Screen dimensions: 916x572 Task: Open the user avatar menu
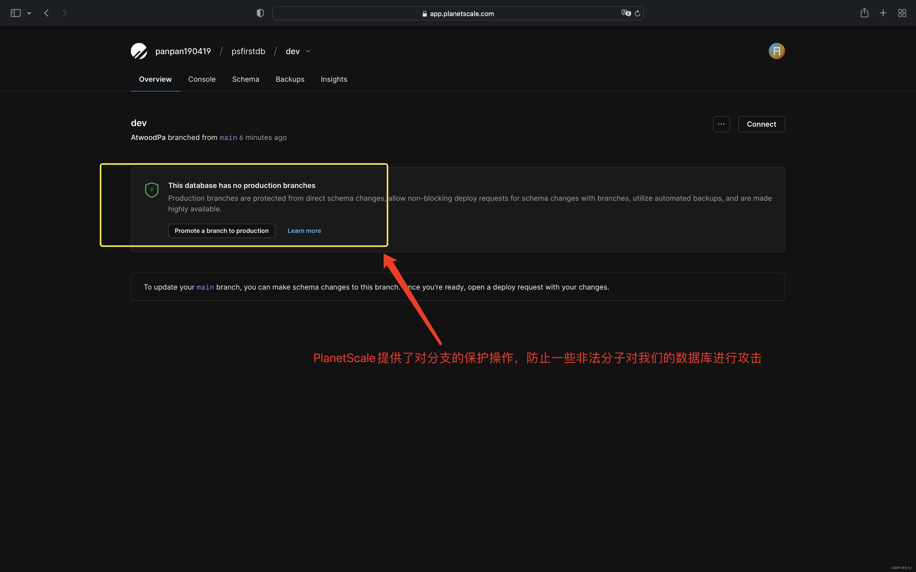(776, 51)
